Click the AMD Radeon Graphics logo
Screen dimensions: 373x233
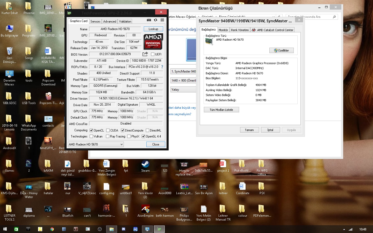(153, 41)
